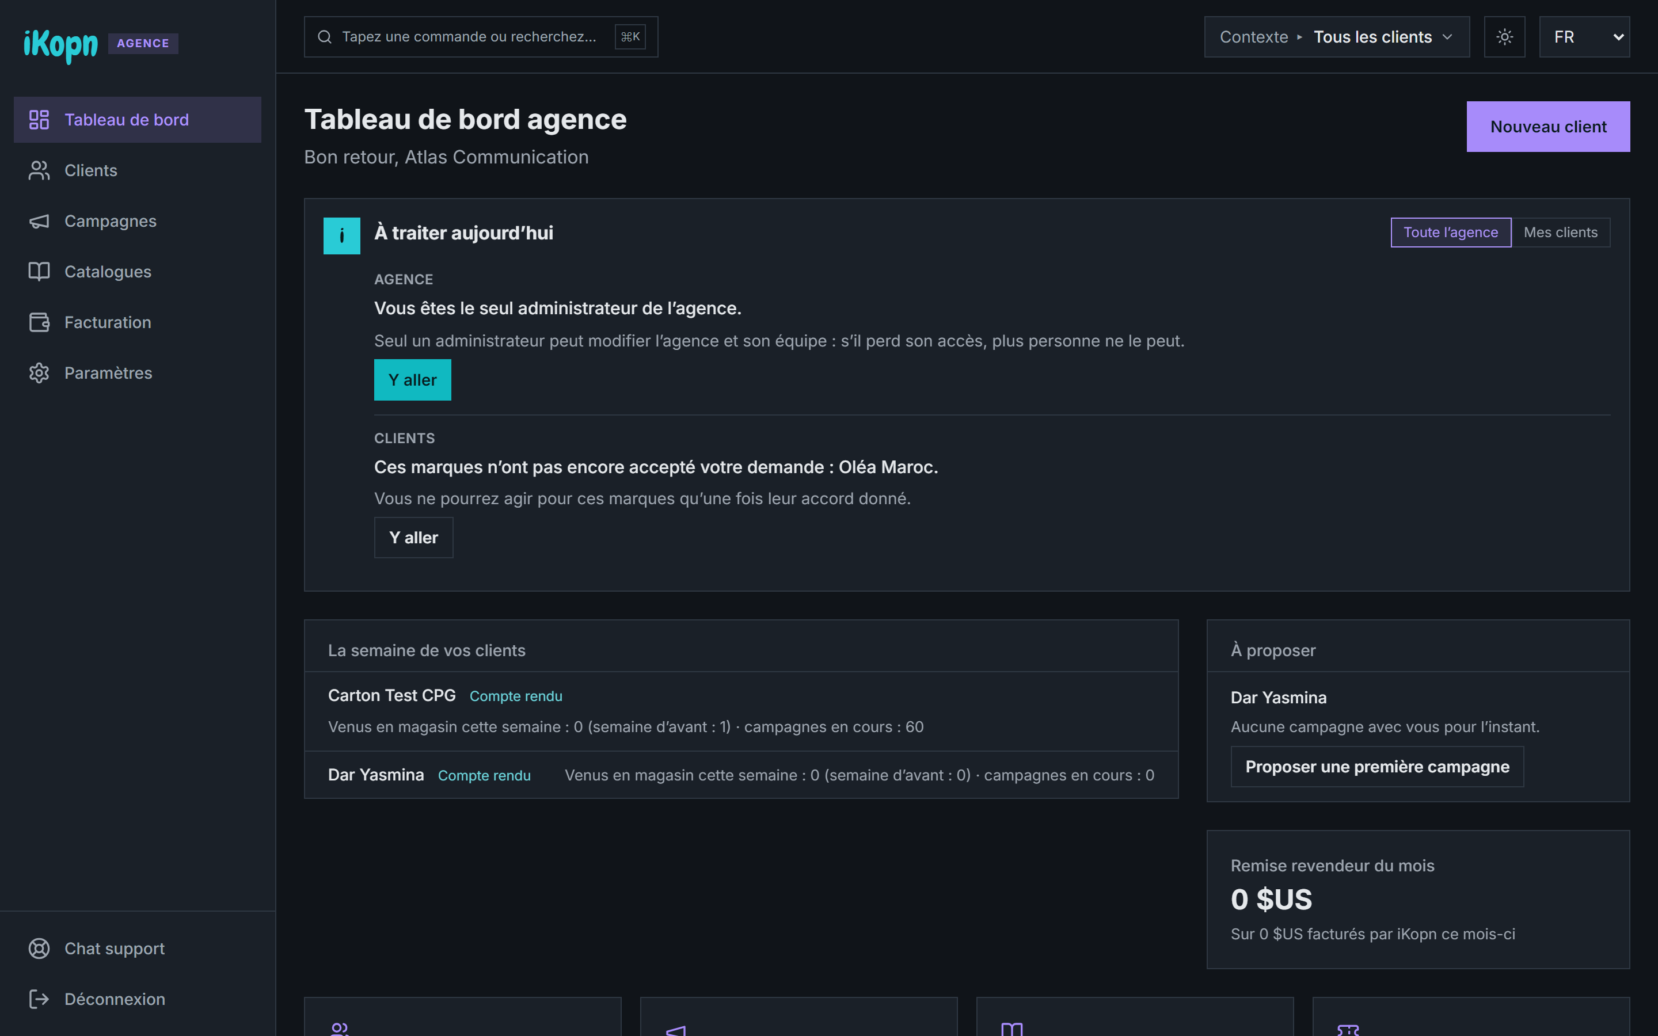Image resolution: width=1658 pixels, height=1036 pixels.
Task: Click 'Sur 0 $US facturés par iKopn ce mois-ci'
Action: (1372, 934)
